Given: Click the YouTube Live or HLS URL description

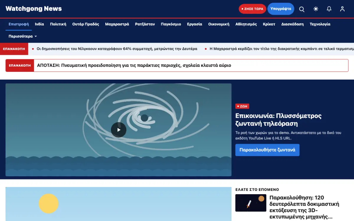Looking at the screenshot, I should (x=288, y=136).
